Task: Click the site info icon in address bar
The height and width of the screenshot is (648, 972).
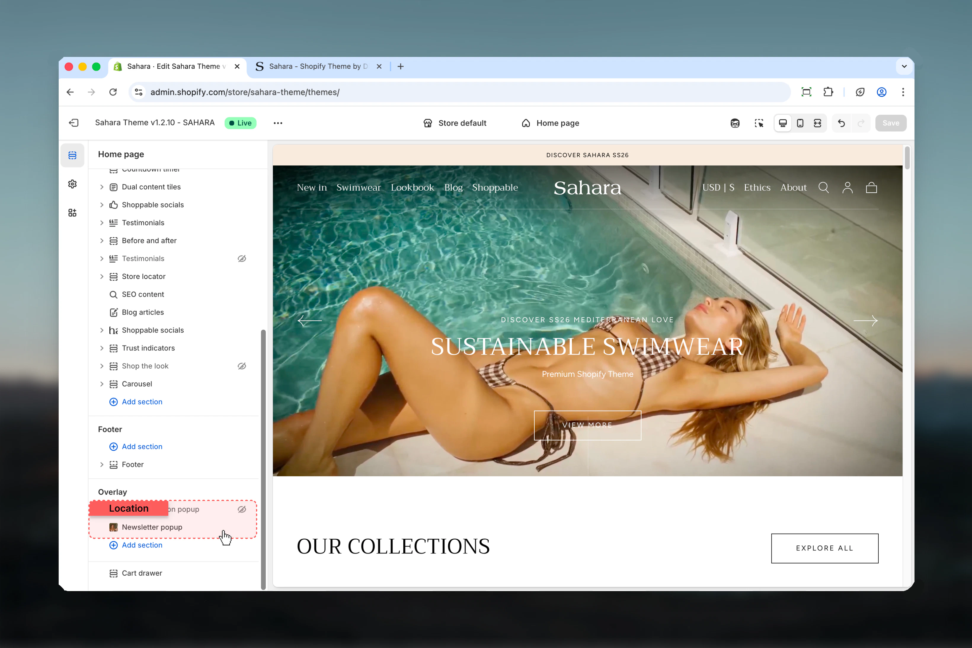Action: (139, 92)
